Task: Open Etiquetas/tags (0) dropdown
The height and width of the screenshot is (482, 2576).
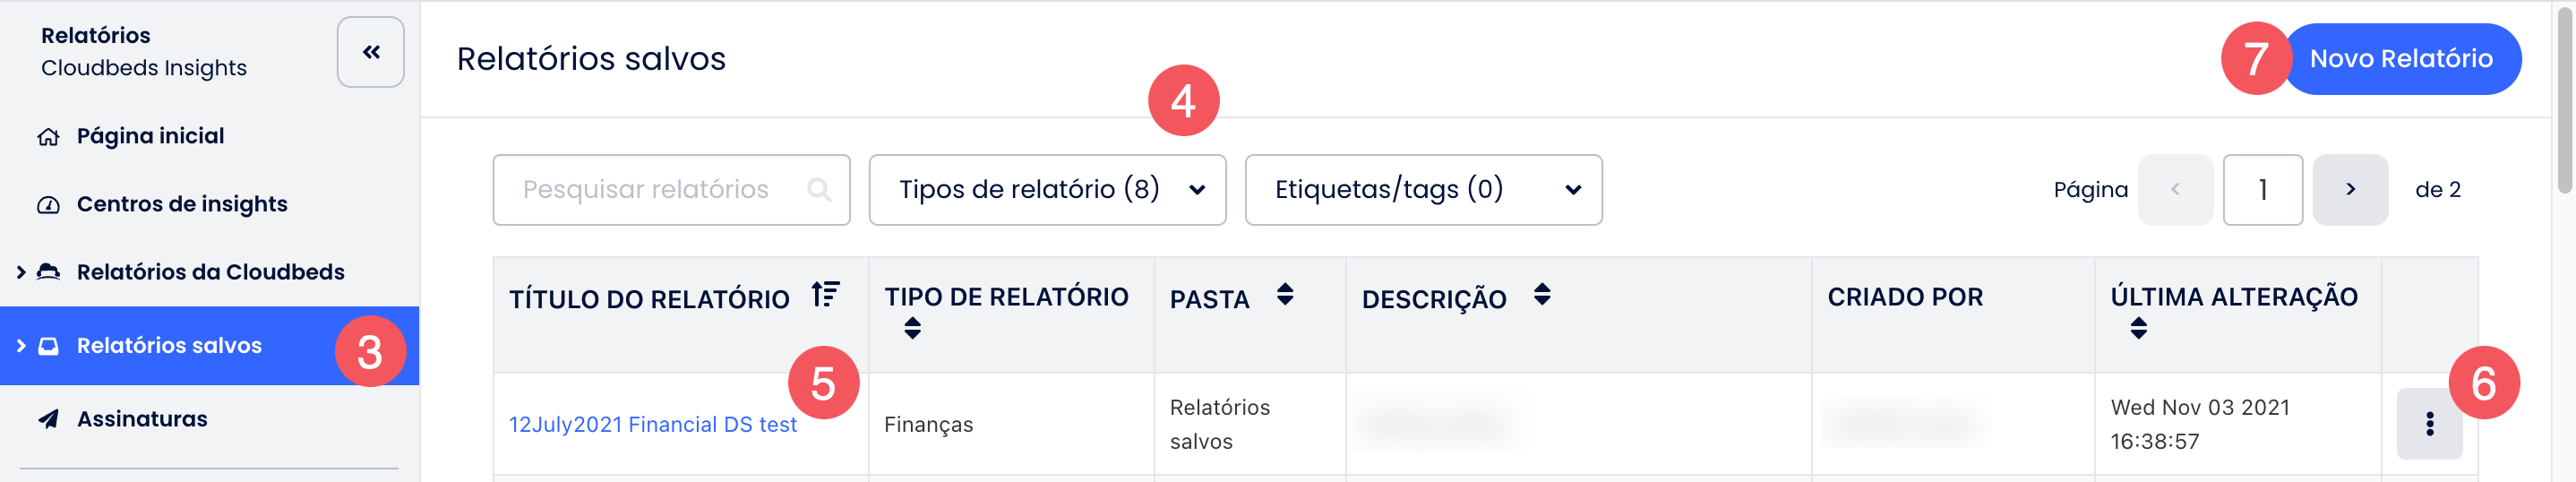Action: pos(1423,189)
